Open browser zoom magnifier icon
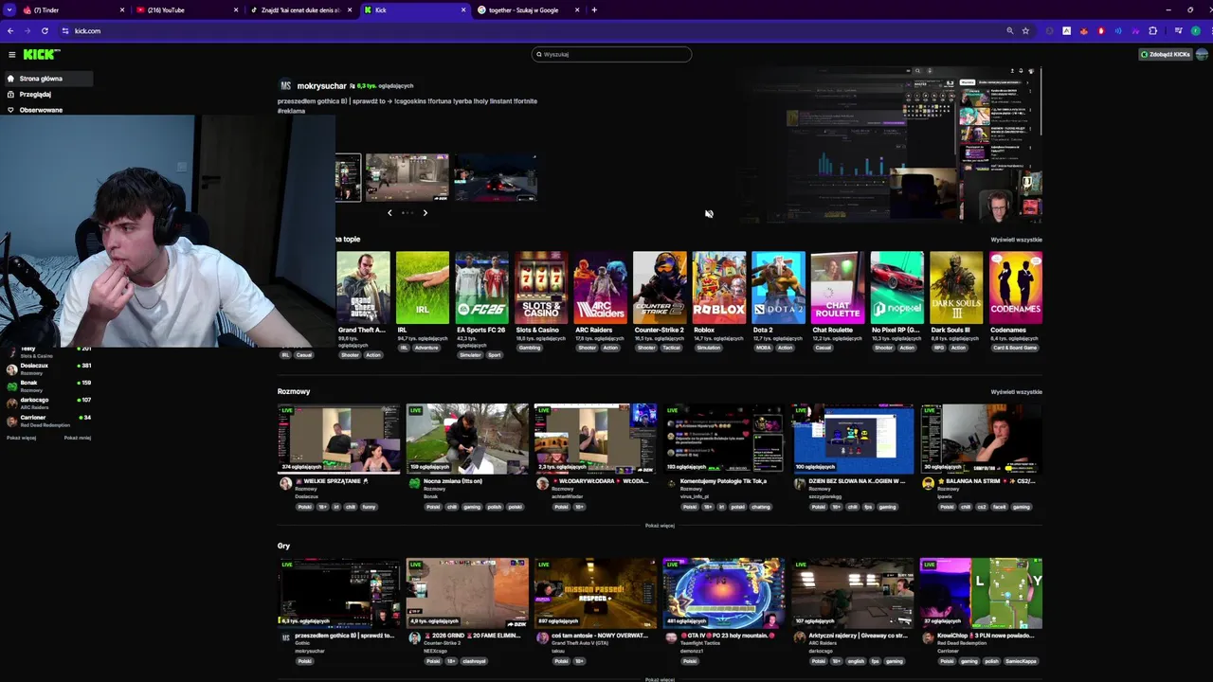1213x682 pixels. (x=1010, y=30)
